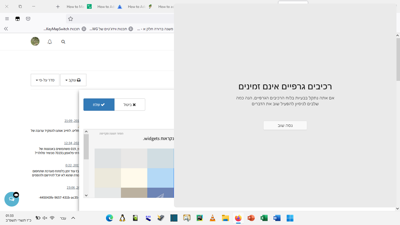This screenshot has width=400, height=225.
Task: Launch VLC from the taskbar
Action: click(x=213, y=218)
